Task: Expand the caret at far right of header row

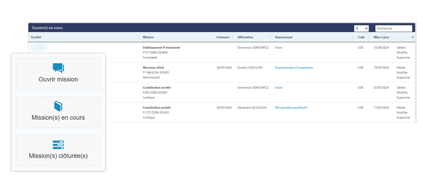Action: [412, 38]
